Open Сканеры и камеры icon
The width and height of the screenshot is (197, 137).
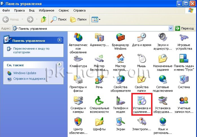pyautogui.click(x=78, y=100)
